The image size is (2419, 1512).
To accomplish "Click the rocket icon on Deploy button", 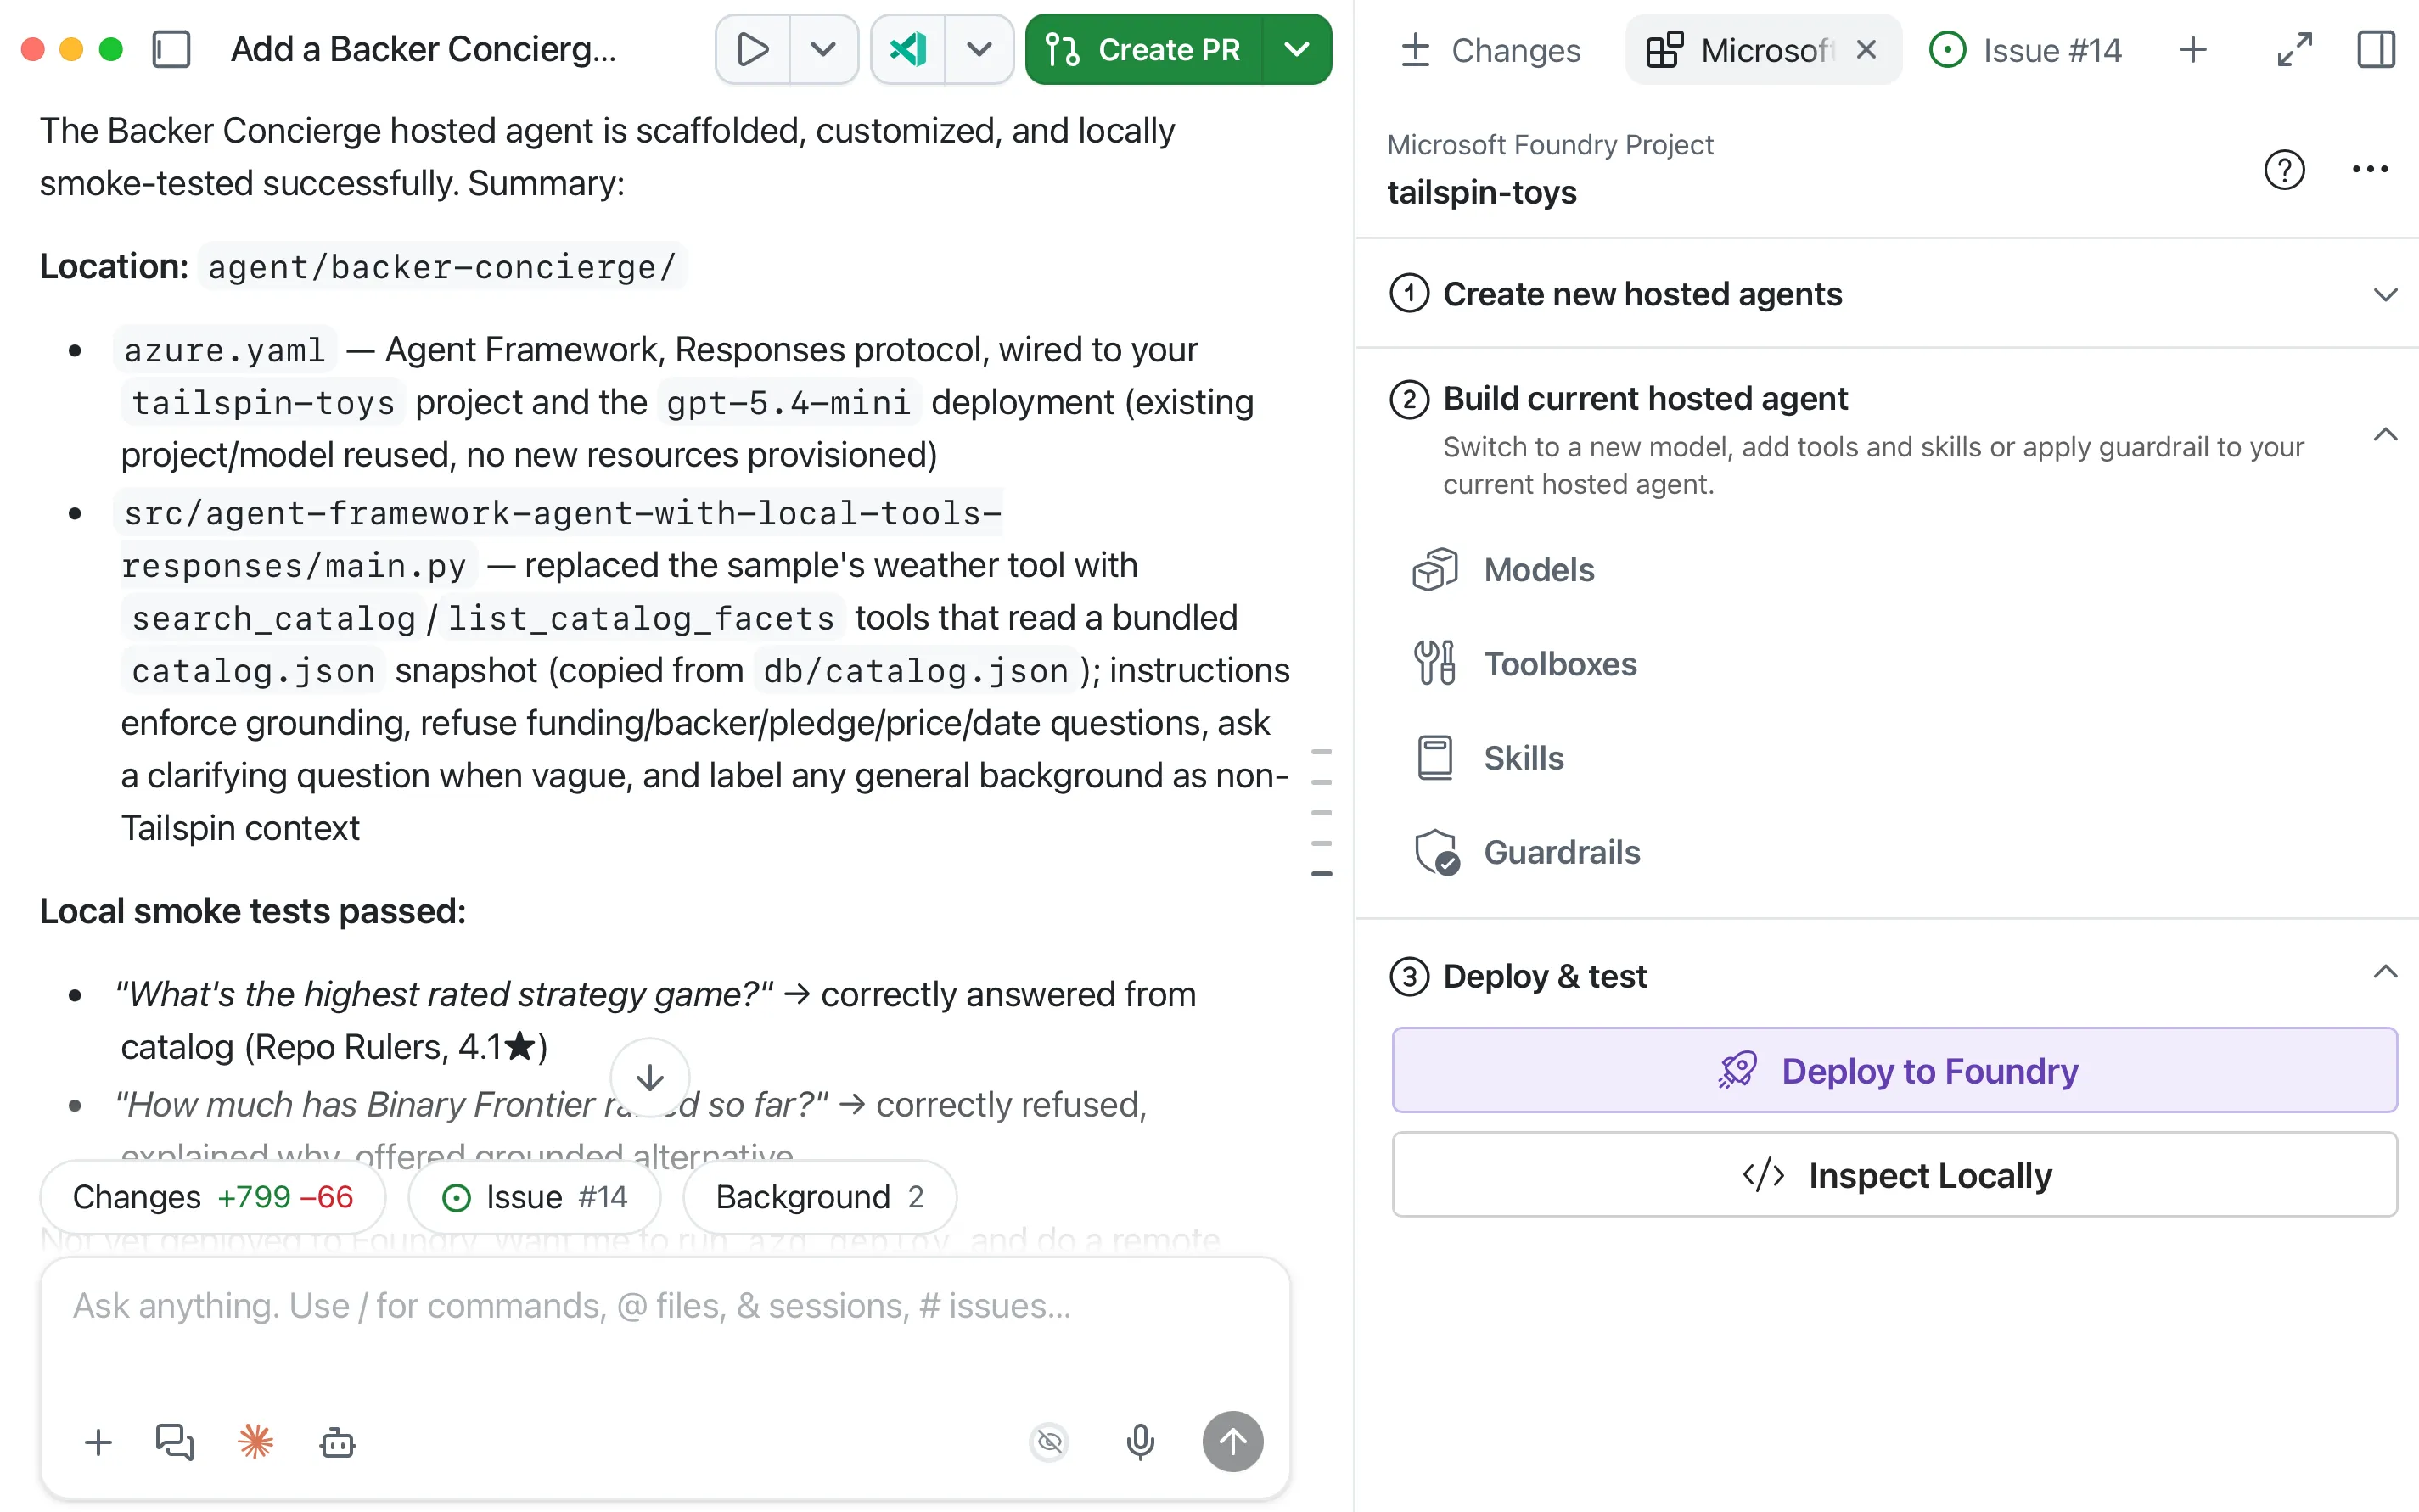I will click(1737, 1070).
